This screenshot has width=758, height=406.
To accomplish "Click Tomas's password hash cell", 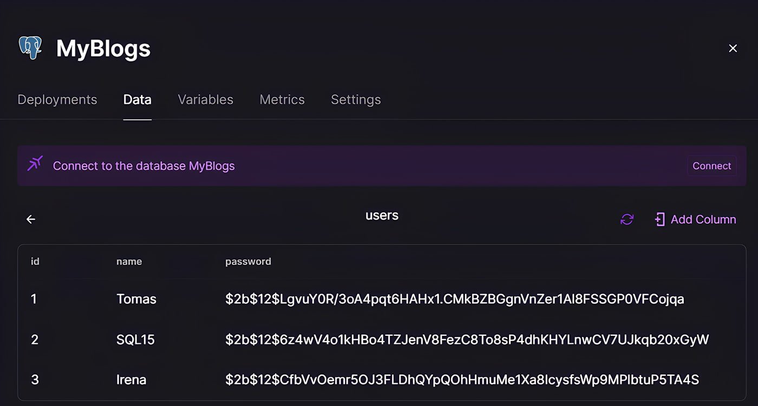I will click(455, 299).
